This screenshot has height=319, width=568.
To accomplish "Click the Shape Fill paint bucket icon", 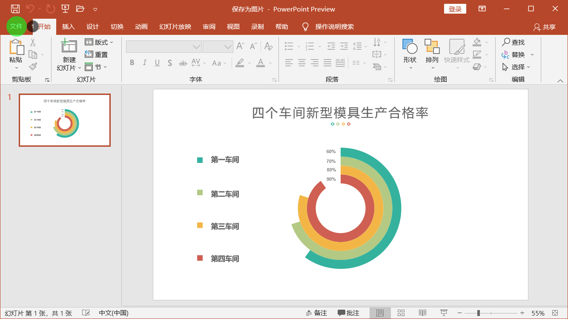I will coord(477,42).
